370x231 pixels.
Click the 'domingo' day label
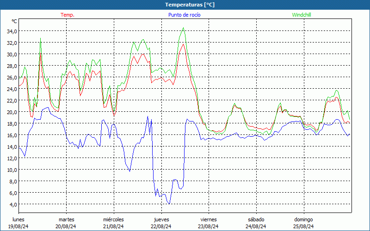point(303,219)
